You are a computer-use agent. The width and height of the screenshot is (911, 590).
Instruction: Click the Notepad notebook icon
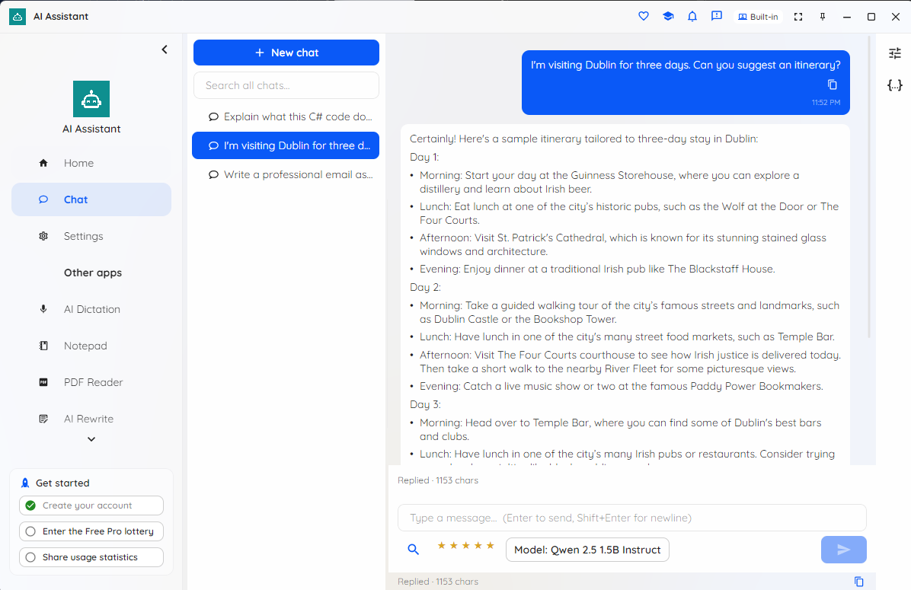(43, 346)
